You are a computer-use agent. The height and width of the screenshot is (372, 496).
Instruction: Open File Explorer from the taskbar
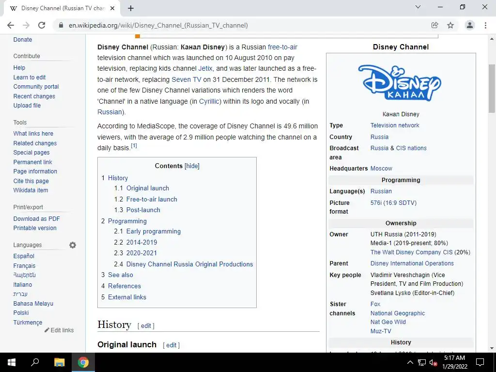59,362
